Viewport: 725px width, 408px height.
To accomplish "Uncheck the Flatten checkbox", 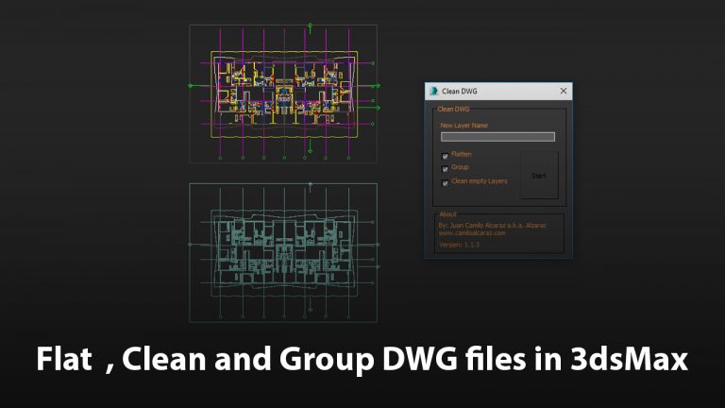I will 445,155.
